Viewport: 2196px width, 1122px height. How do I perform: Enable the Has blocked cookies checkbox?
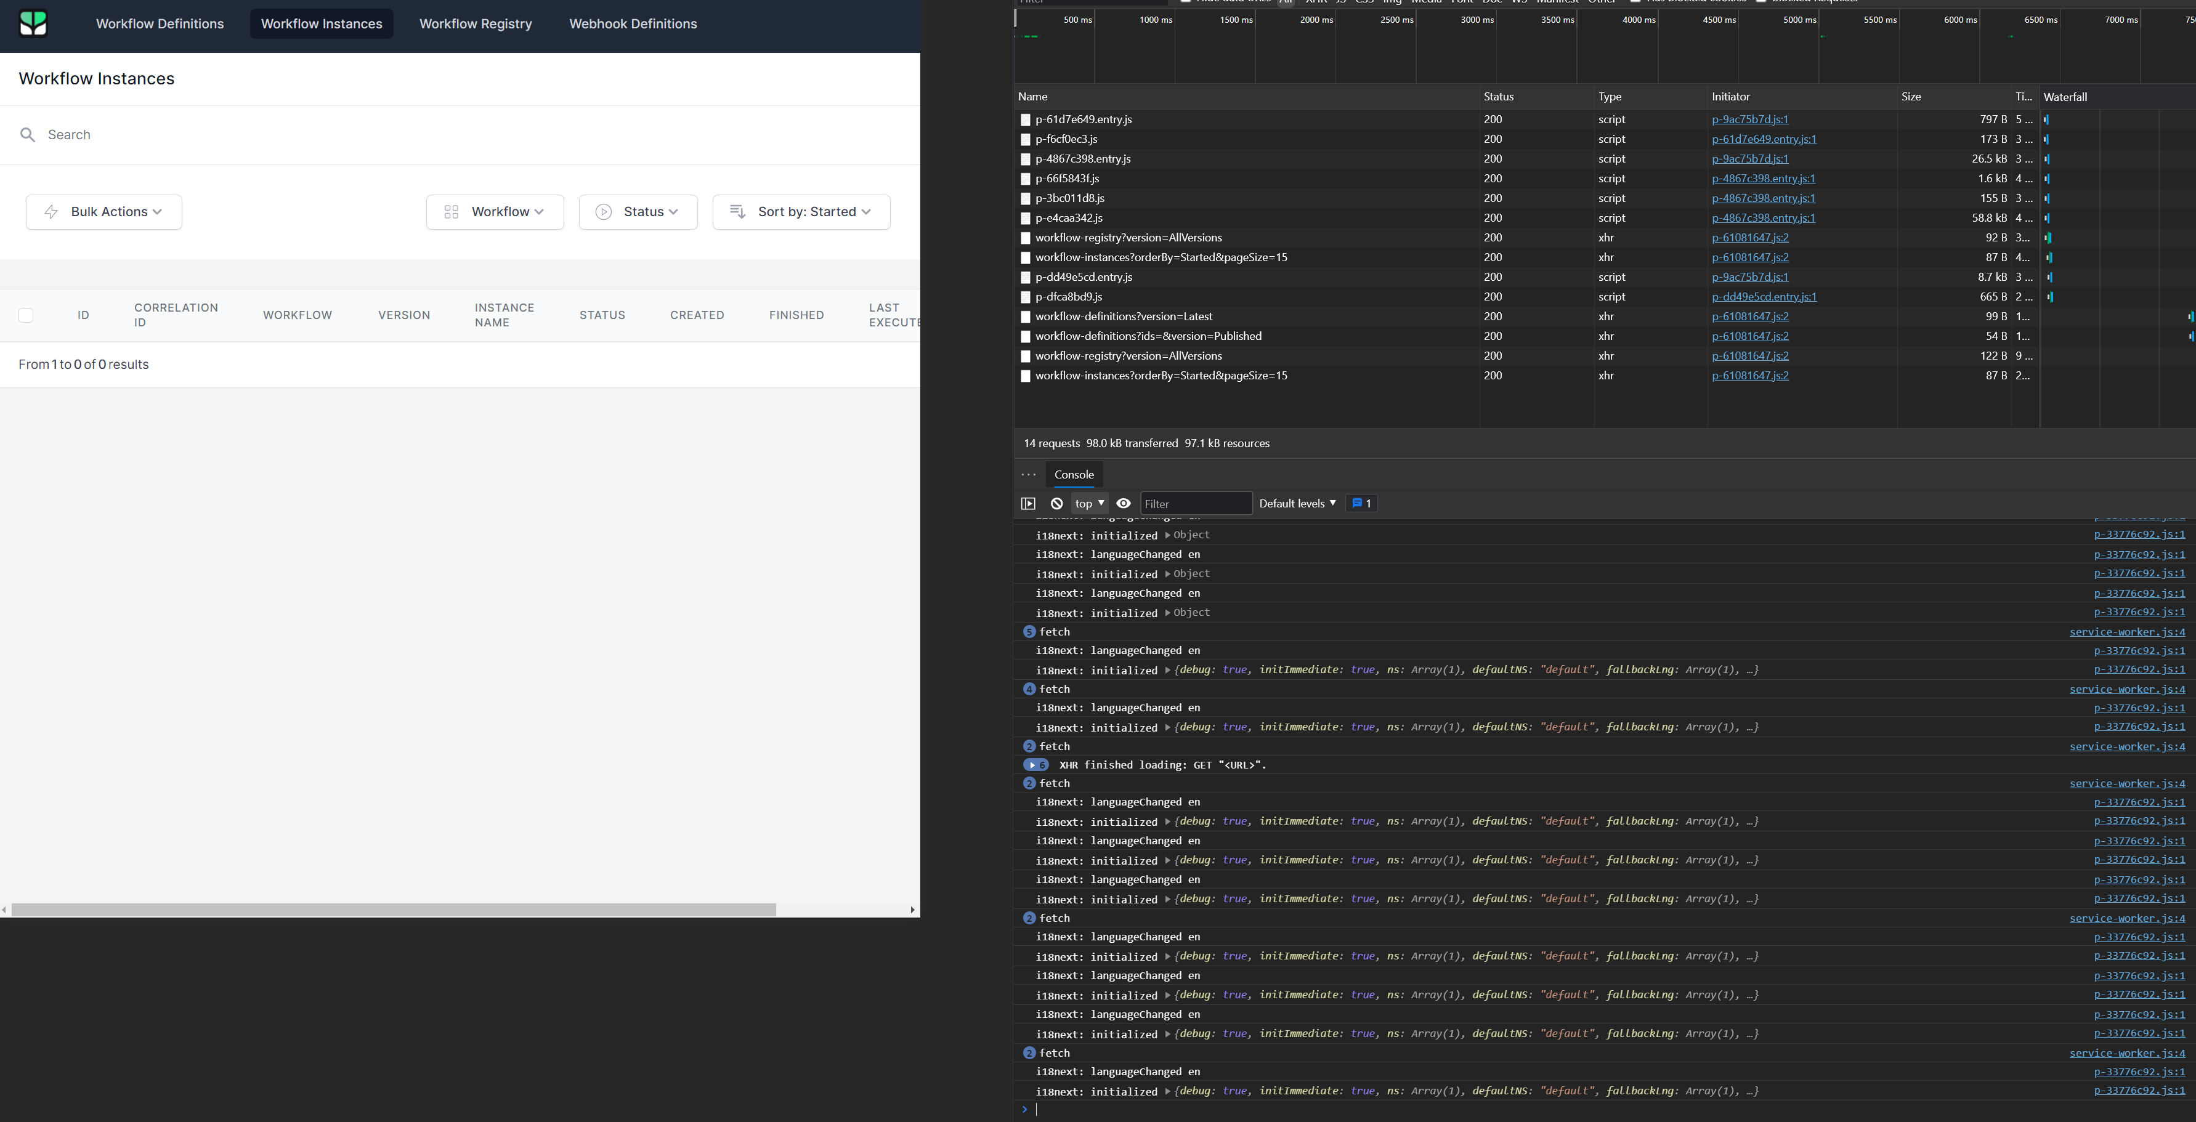1635,2
